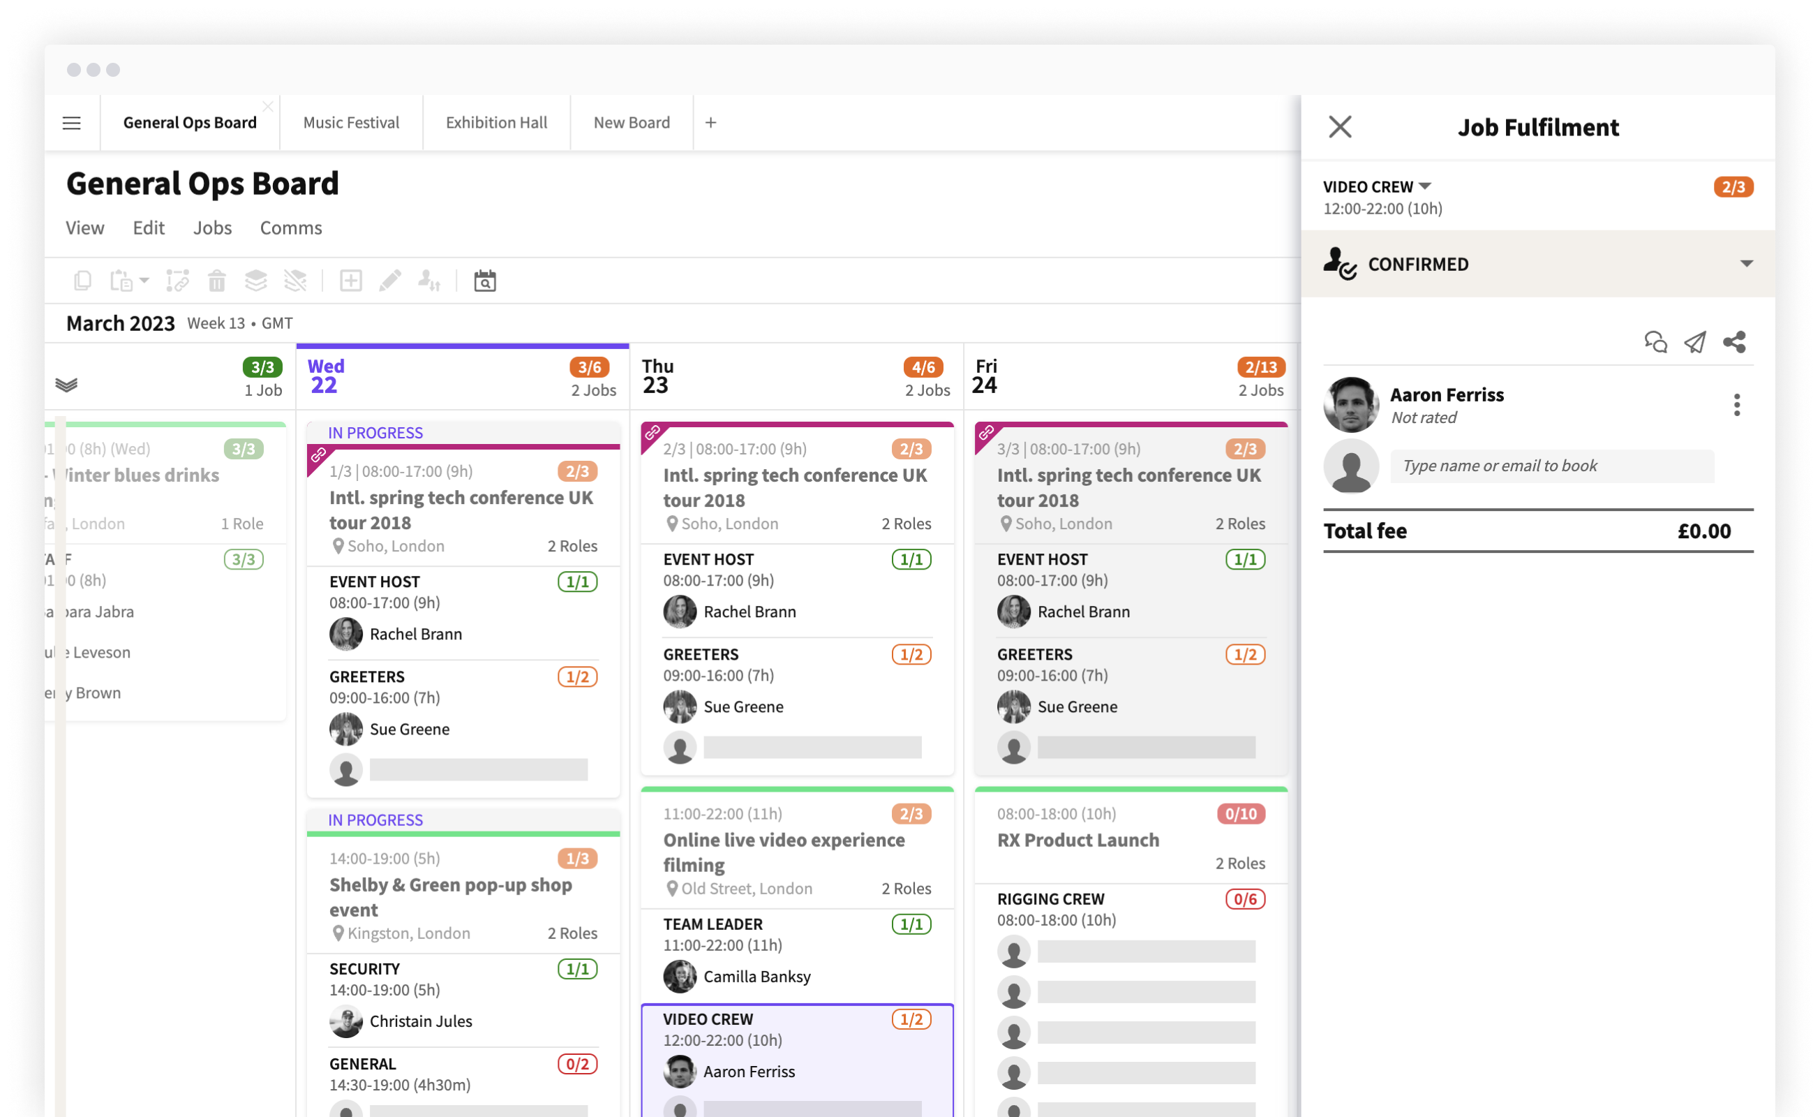The width and height of the screenshot is (1820, 1117).
Task: Click the name or email booking field
Action: pyautogui.click(x=1551, y=466)
